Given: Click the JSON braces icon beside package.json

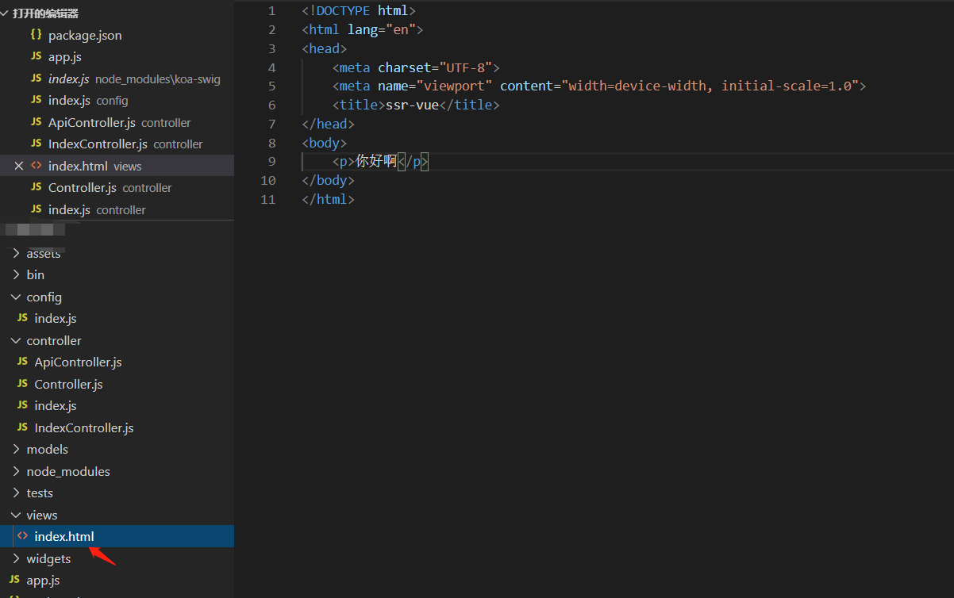Looking at the screenshot, I should pyautogui.click(x=36, y=35).
